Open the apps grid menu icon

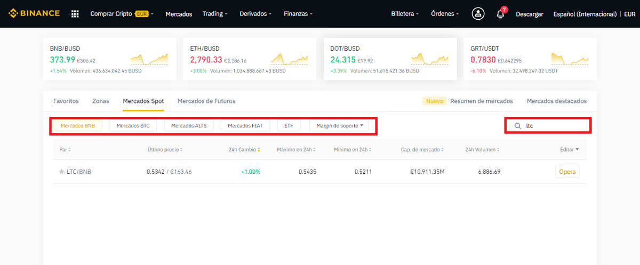tap(75, 14)
